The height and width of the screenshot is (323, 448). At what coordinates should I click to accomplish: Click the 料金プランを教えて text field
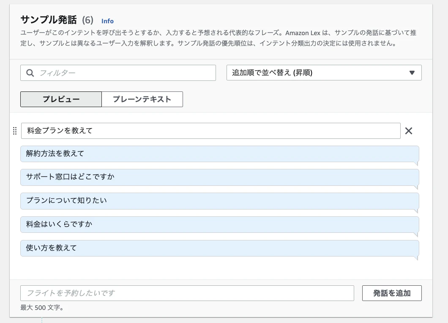pyautogui.click(x=211, y=131)
